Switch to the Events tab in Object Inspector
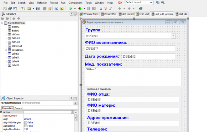 (x=18, y=108)
